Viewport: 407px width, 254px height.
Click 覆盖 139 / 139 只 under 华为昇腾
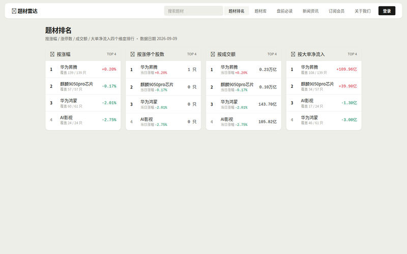[x=73, y=73]
